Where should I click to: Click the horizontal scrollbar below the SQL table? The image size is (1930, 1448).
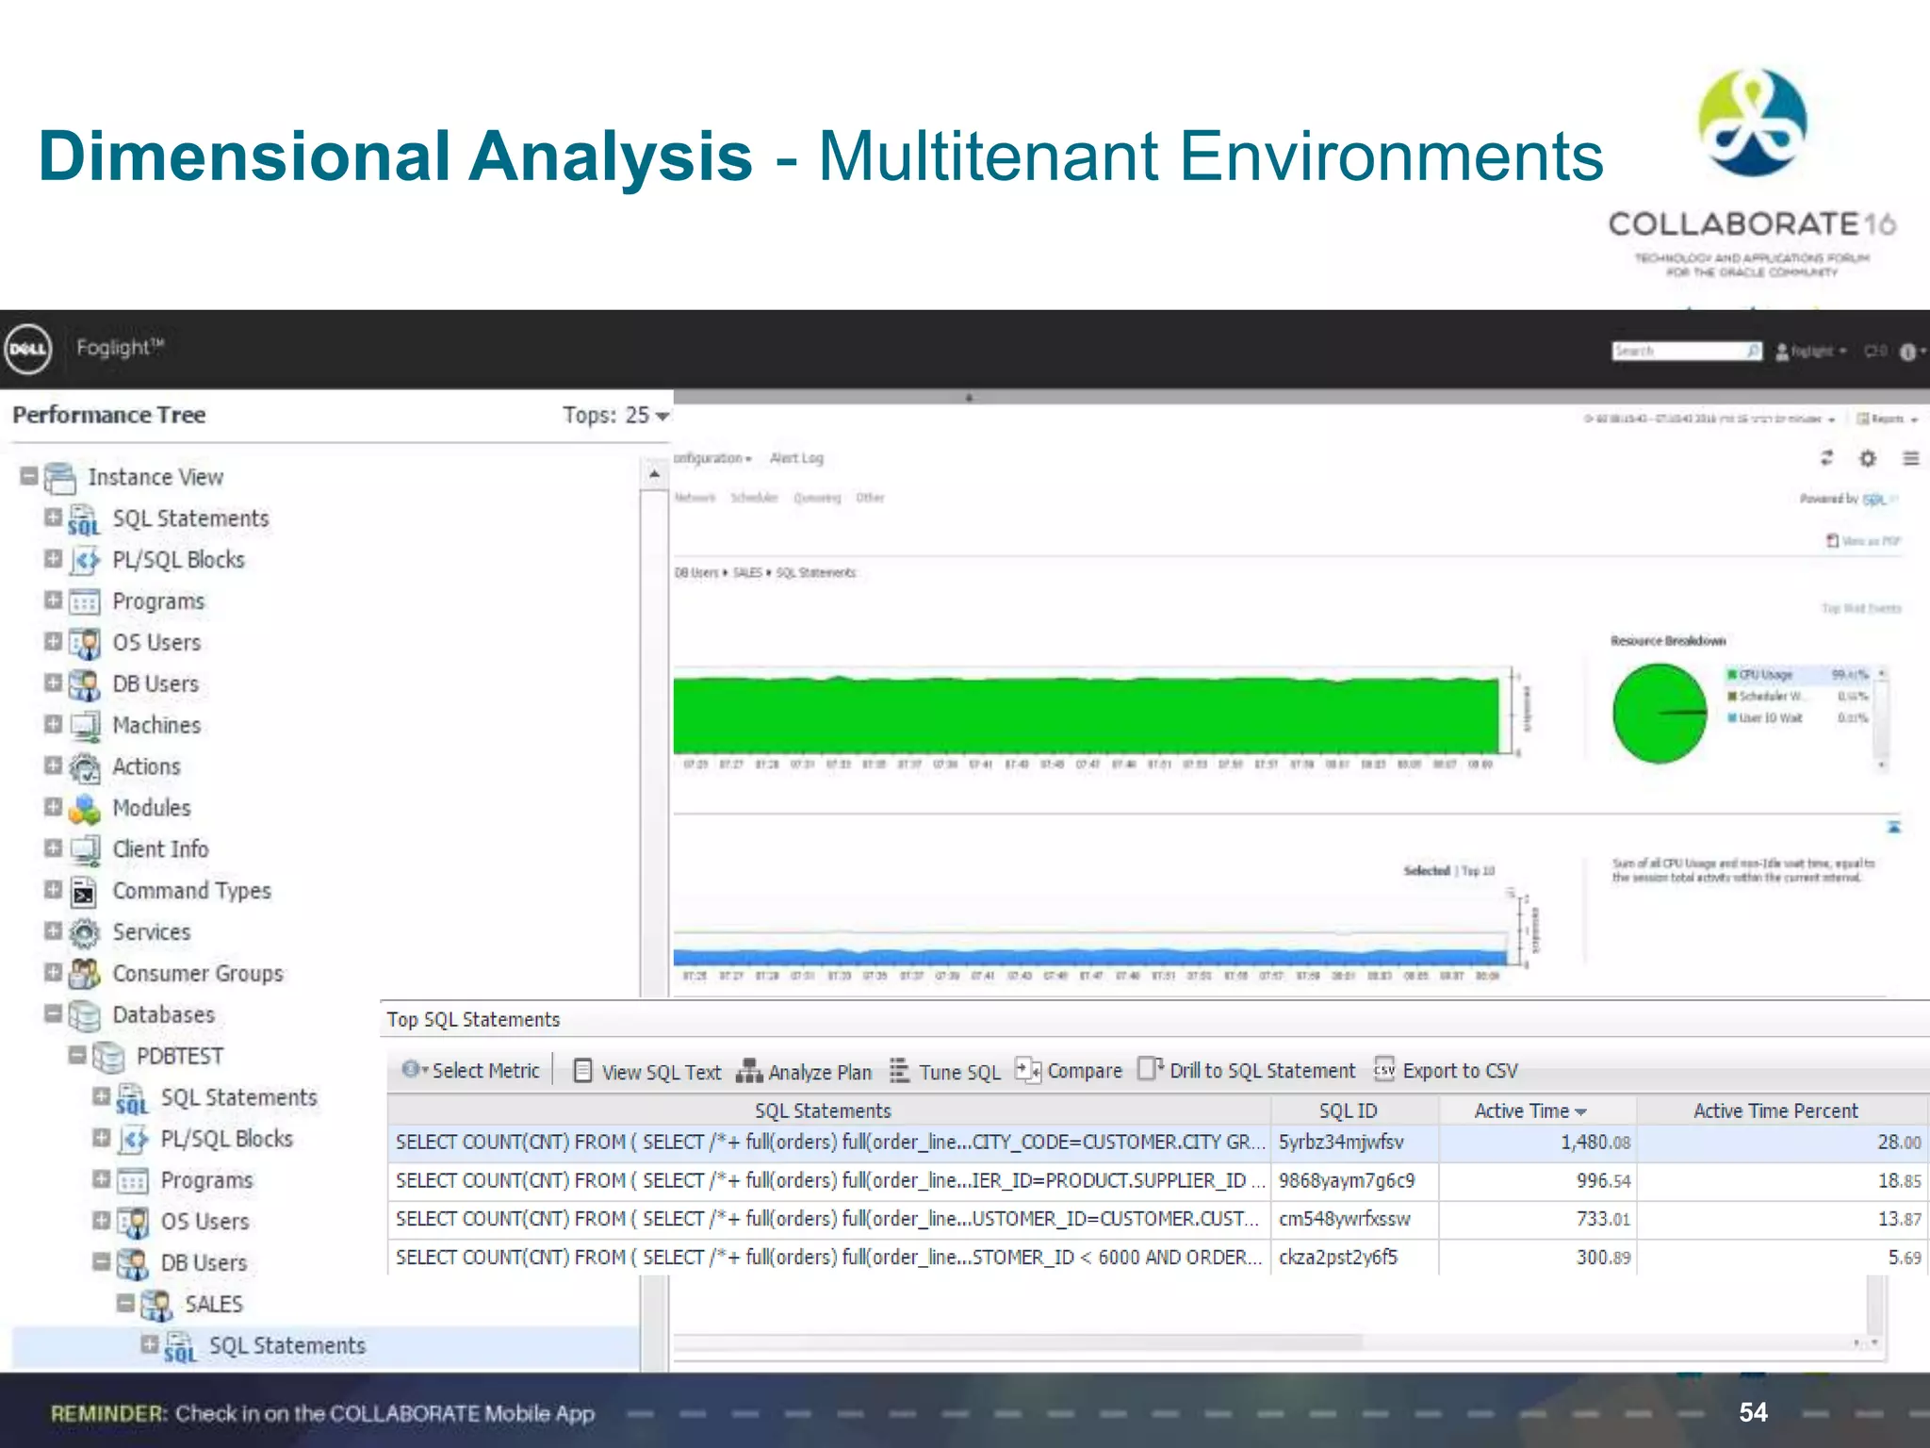coord(1018,1341)
